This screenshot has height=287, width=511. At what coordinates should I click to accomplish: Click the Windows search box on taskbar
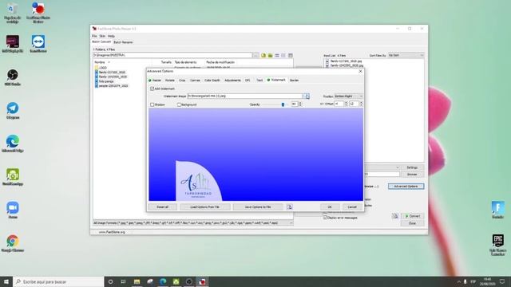[x=58, y=281]
